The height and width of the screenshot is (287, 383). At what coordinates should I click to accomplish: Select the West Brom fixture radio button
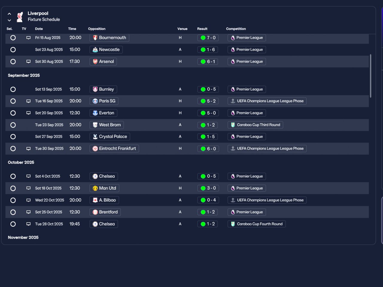(13, 125)
